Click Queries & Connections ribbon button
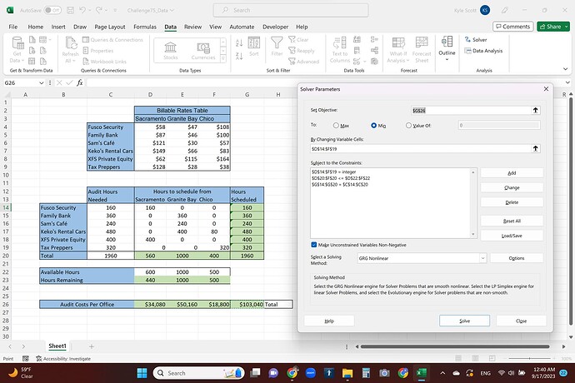This screenshot has width=575, height=383. point(112,40)
